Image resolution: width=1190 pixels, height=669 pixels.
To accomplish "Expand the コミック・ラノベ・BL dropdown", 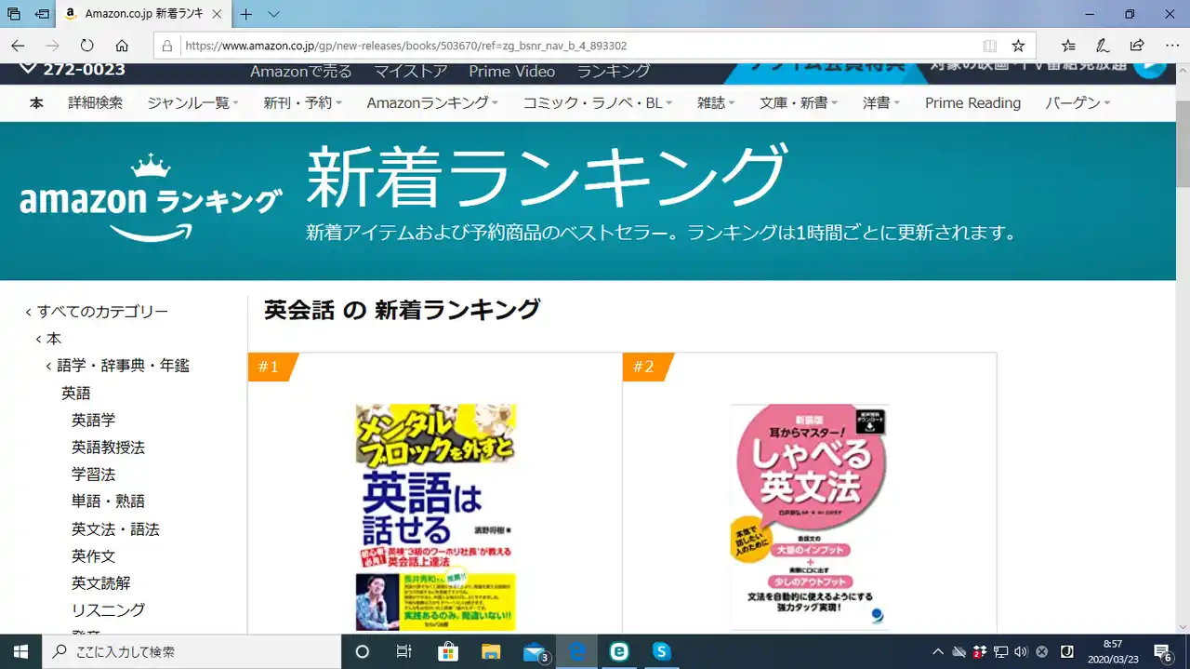I will [598, 103].
